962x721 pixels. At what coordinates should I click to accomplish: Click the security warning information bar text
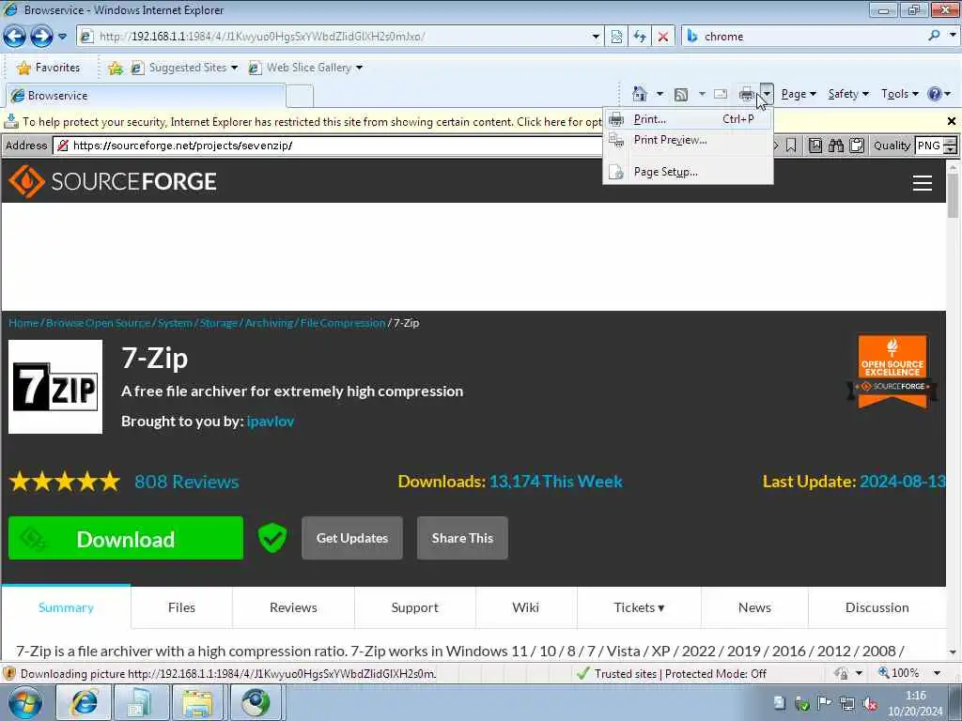tap(312, 122)
